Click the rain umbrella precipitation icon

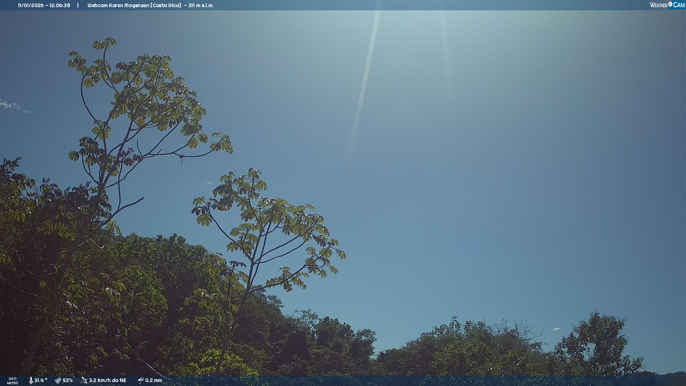coord(140,380)
